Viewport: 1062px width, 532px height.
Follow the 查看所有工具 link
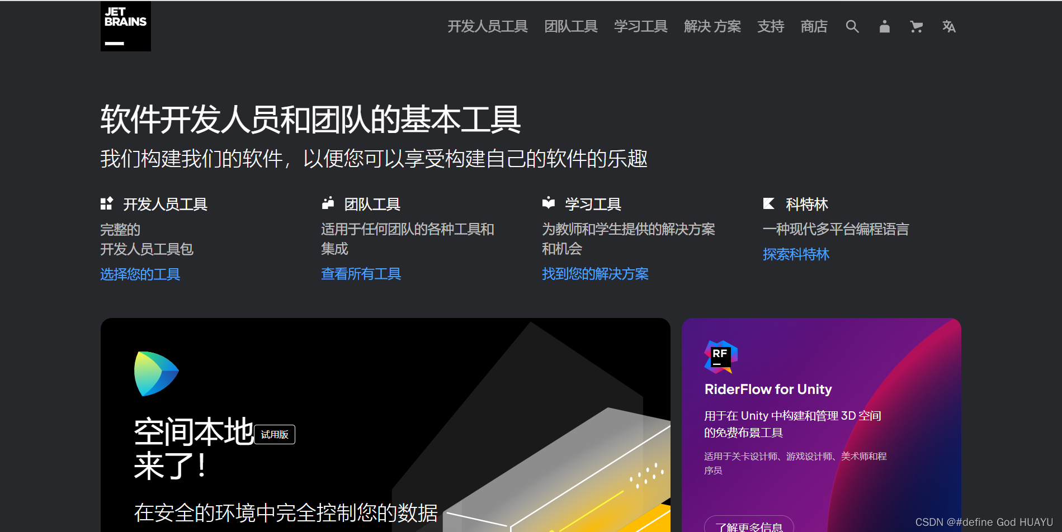[361, 274]
